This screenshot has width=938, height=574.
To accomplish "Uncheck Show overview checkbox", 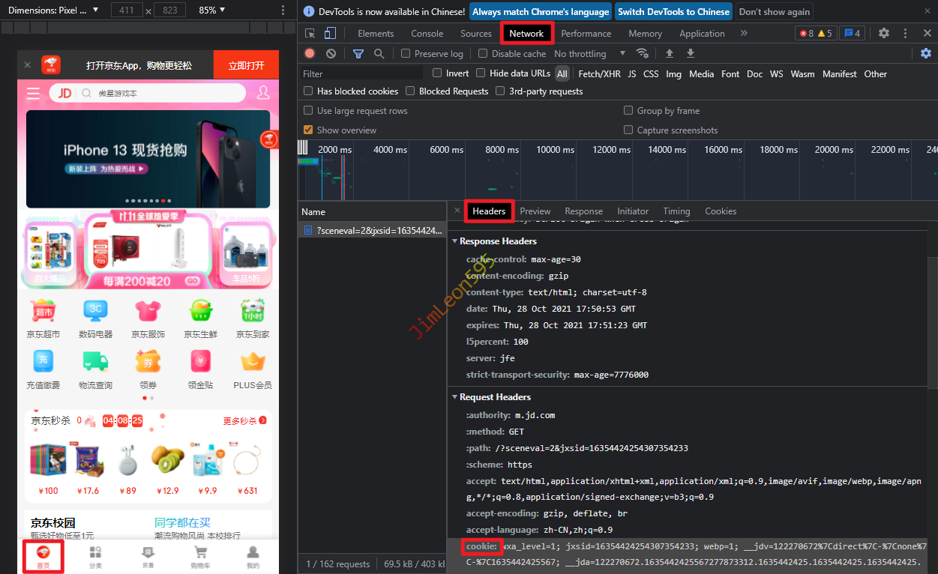I will [x=308, y=130].
